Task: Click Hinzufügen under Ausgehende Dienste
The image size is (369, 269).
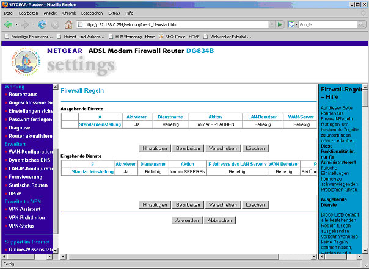Action: coord(155,148)
